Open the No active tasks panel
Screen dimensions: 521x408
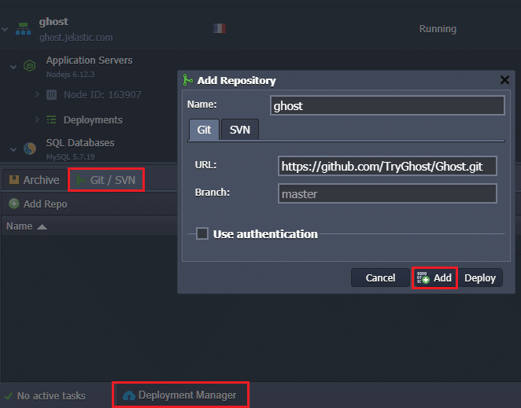[45, 395]
